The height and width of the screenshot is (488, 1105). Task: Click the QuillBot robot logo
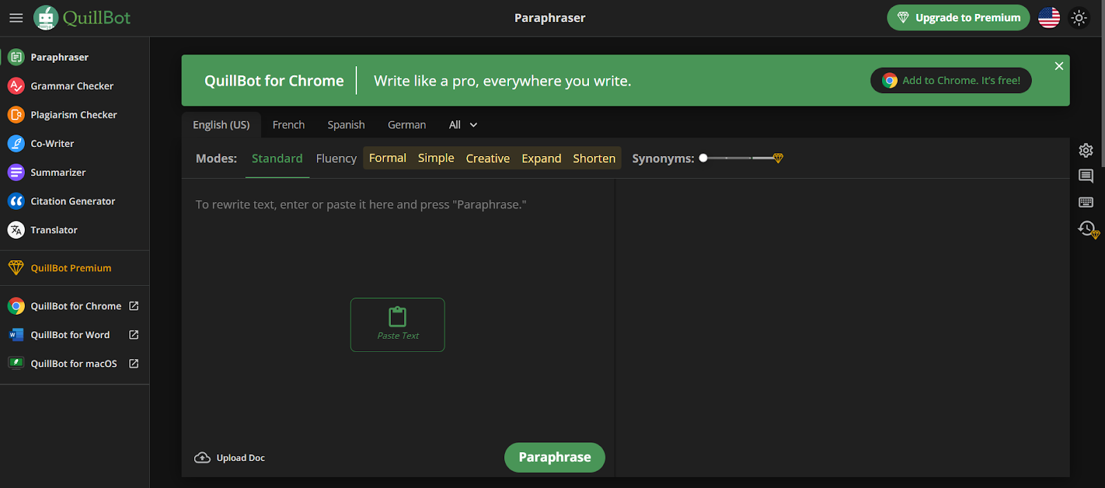coord(46,18)
